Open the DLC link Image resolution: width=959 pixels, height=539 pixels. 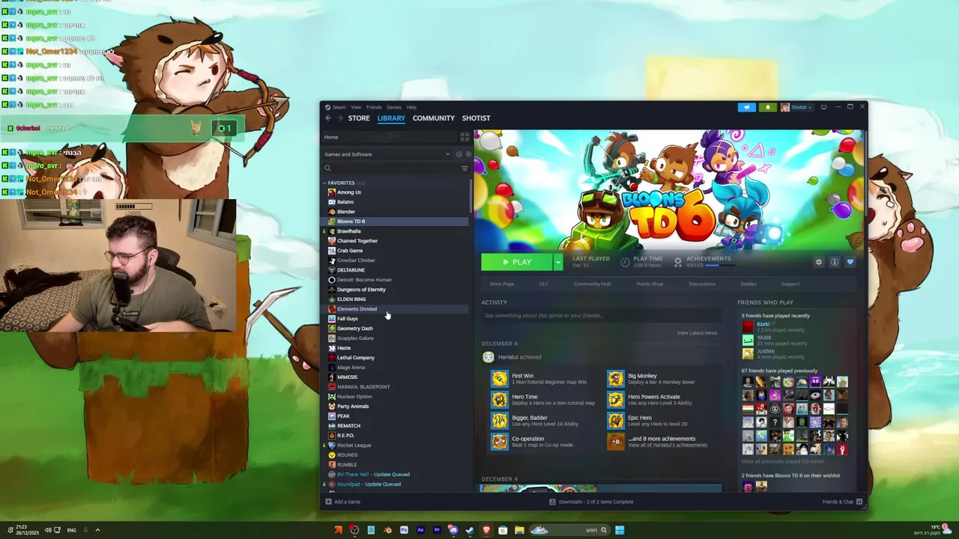[x=544, y=284]
